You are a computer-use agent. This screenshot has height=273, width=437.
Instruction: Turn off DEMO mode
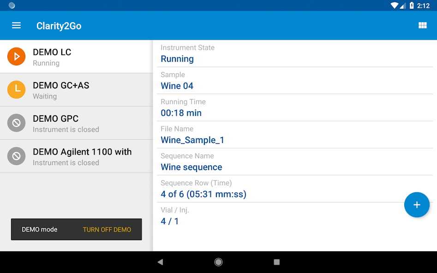(107, 229)
